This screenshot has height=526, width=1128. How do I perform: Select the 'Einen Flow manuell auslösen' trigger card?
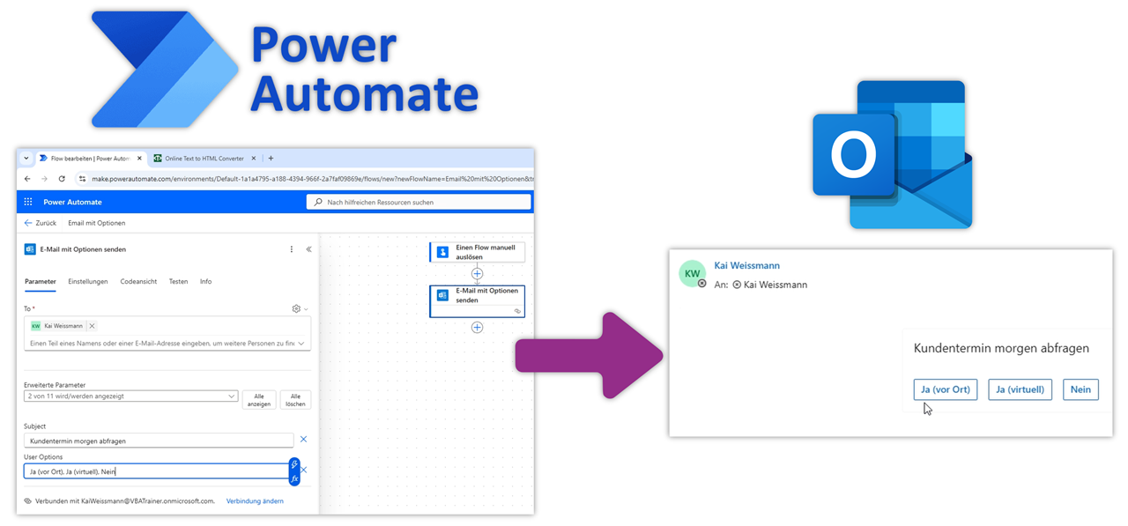click(477, 252)
